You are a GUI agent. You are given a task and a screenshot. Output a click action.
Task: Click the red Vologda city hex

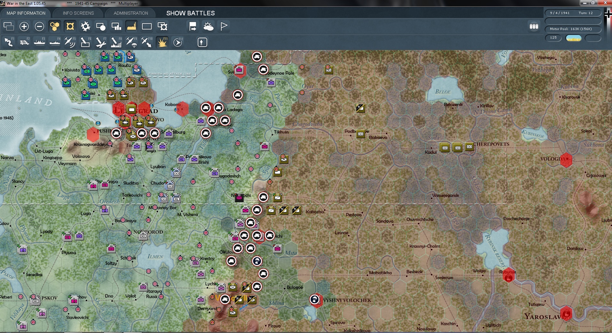(566, 160)
